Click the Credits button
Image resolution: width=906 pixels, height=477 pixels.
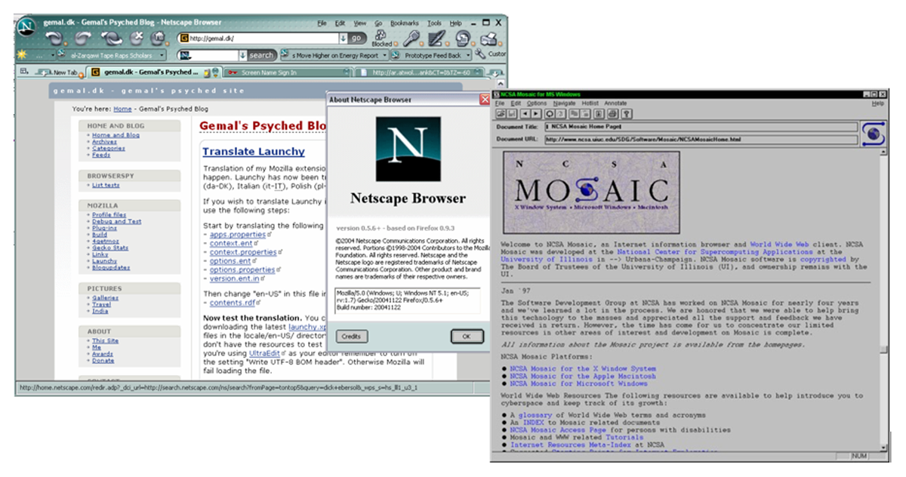350,337
